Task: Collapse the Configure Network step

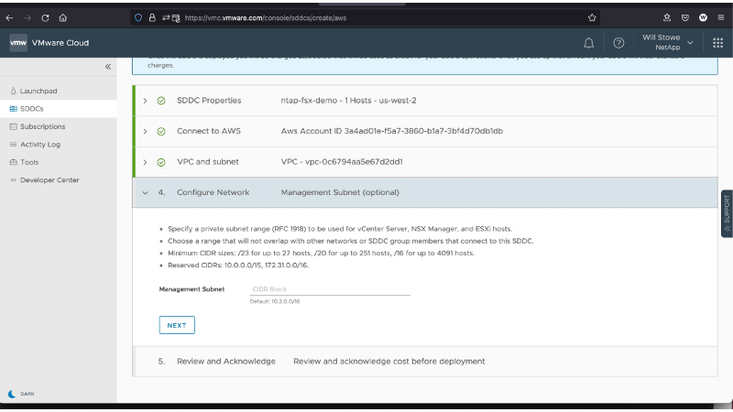Action: 146,193
